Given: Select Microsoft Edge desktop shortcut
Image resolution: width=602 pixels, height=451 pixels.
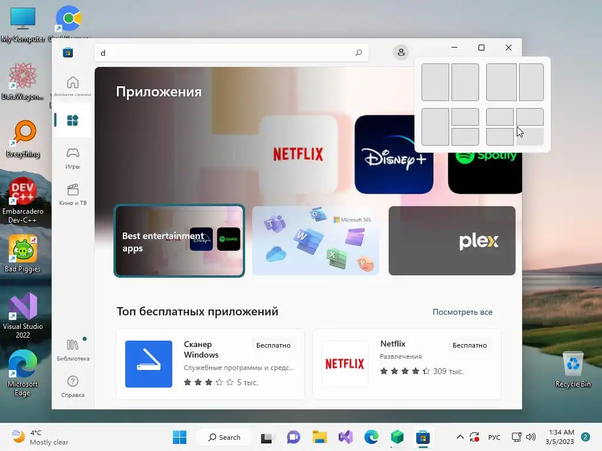Looking at the screenshot, I should [x=23, y=373].
